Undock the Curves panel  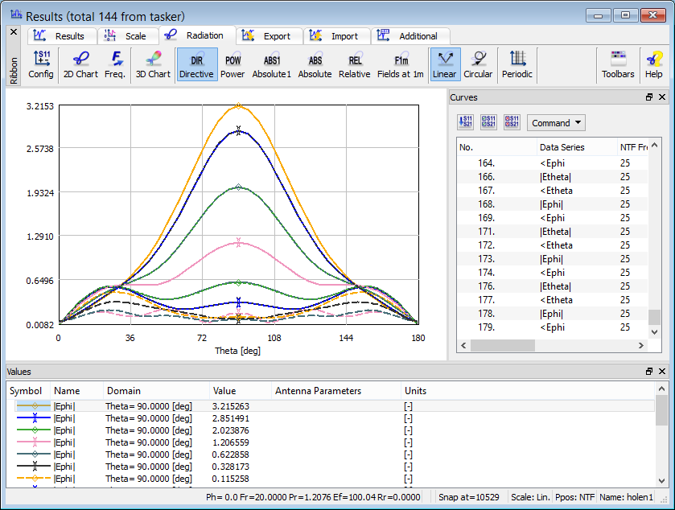pos(649,97)
